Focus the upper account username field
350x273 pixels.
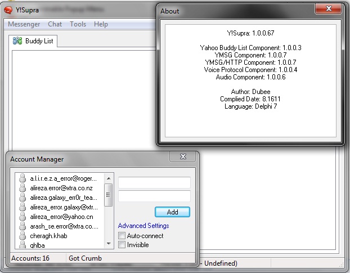pos(154,182)
